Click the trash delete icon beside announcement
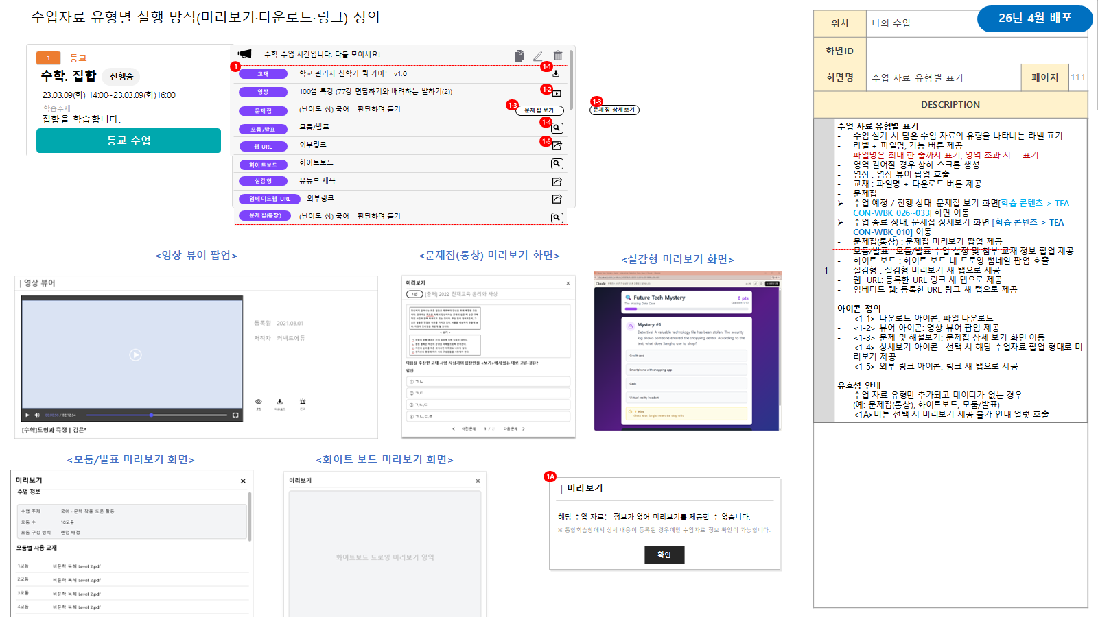 click(558, 56)
